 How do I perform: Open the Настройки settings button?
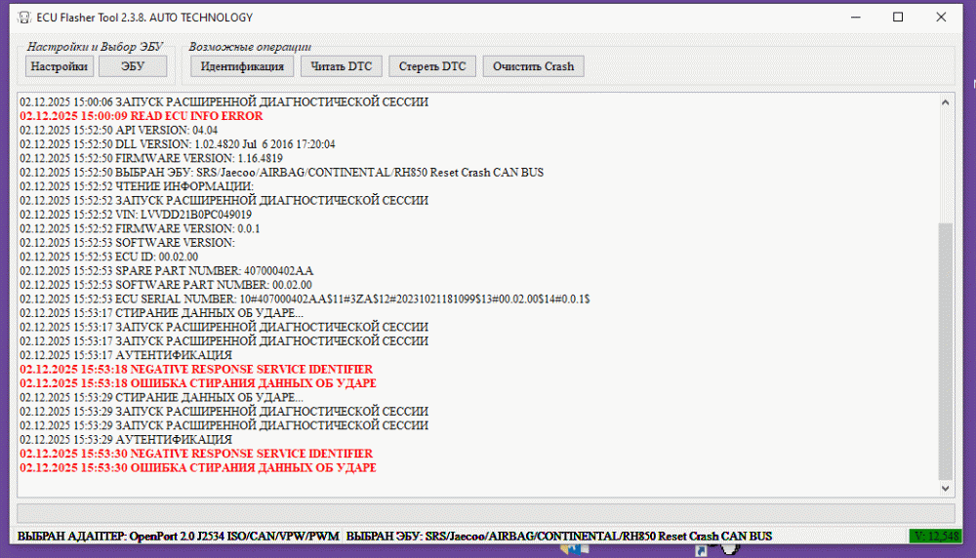pos(59,66)
